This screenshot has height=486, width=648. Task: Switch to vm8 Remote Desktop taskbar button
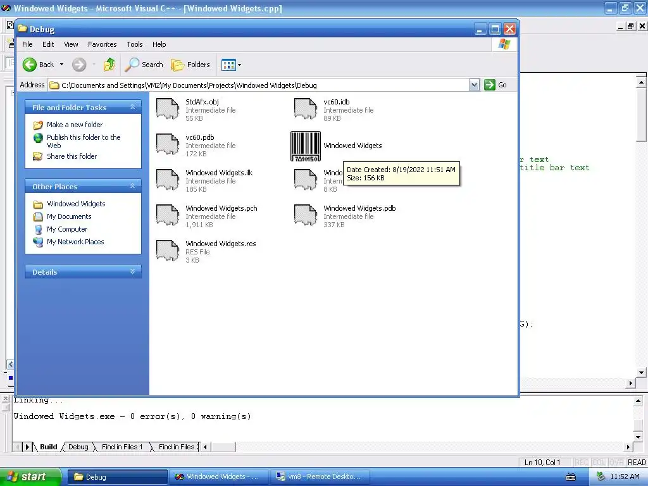320,477
